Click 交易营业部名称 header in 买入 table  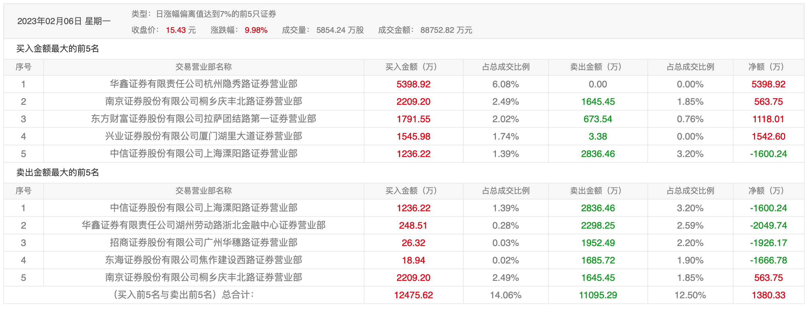pyautogui.click(x=204, y=67)
